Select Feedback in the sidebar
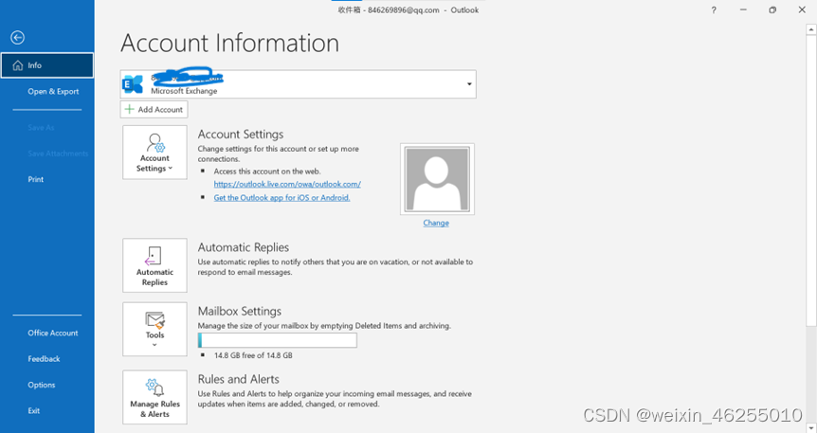The width and height of the screenshot is (817, 433). pyautogui.click(x=44, y=359)
